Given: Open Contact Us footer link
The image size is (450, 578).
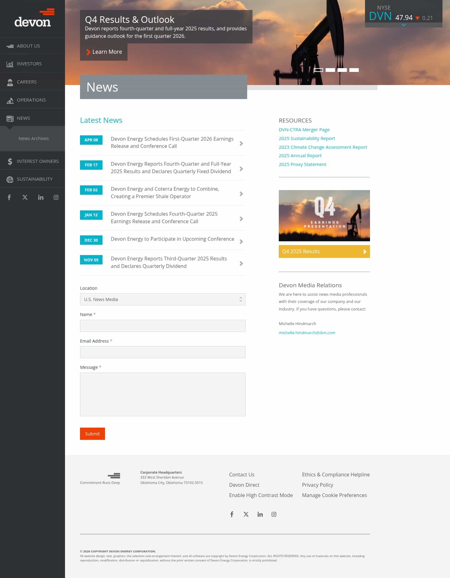Looking at the screenshot, I should (x=242, y=475).
